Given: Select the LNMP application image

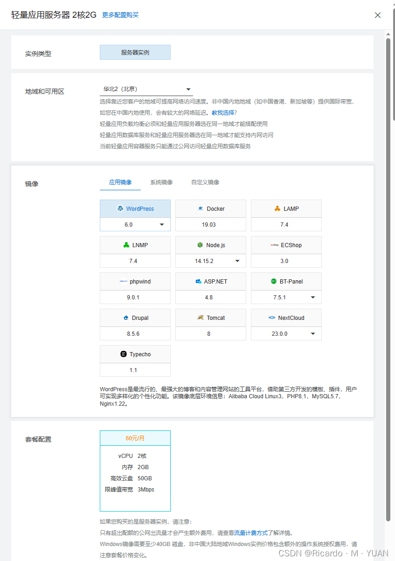Looking at the screenshot, I should [135, 245].
